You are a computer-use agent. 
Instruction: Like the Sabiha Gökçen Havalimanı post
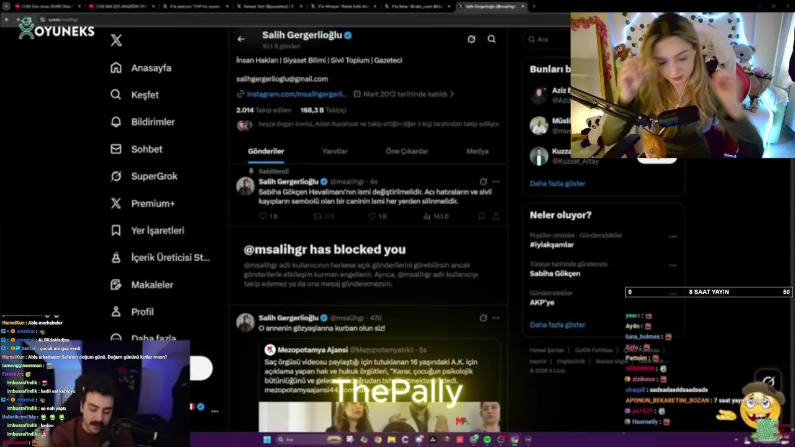coord(378,216)
